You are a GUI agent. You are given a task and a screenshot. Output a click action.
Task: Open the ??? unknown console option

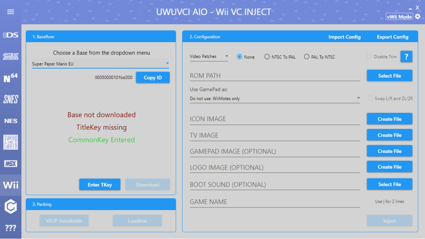pyautogui.click(x=11, y=228)
